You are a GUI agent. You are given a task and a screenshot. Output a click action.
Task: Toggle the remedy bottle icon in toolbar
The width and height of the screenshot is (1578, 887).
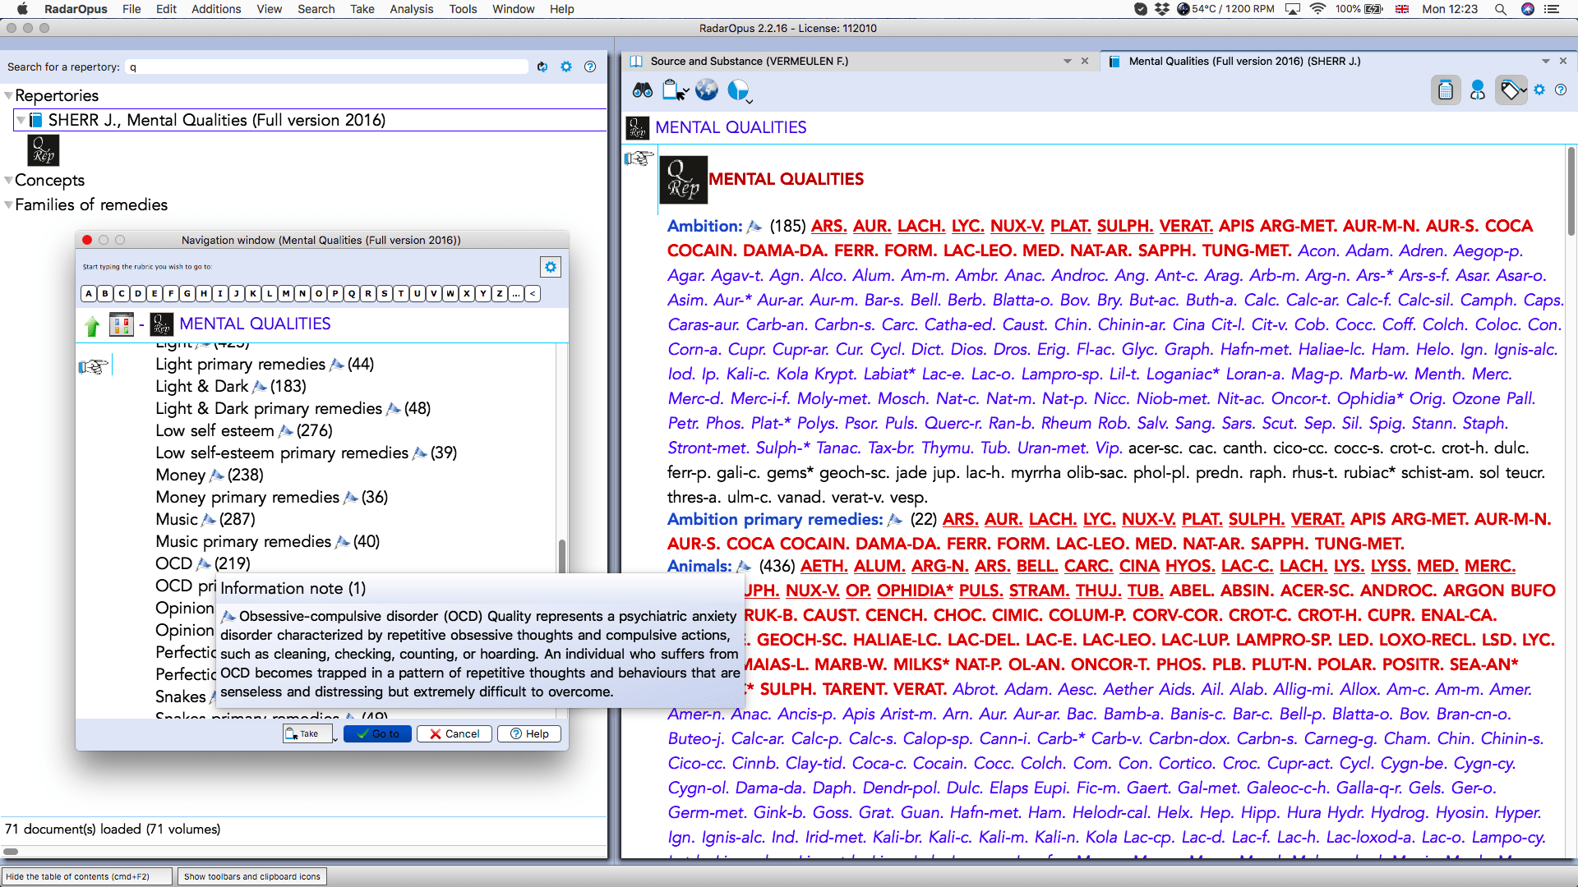pyautogui.click(x=1446, y=90)
